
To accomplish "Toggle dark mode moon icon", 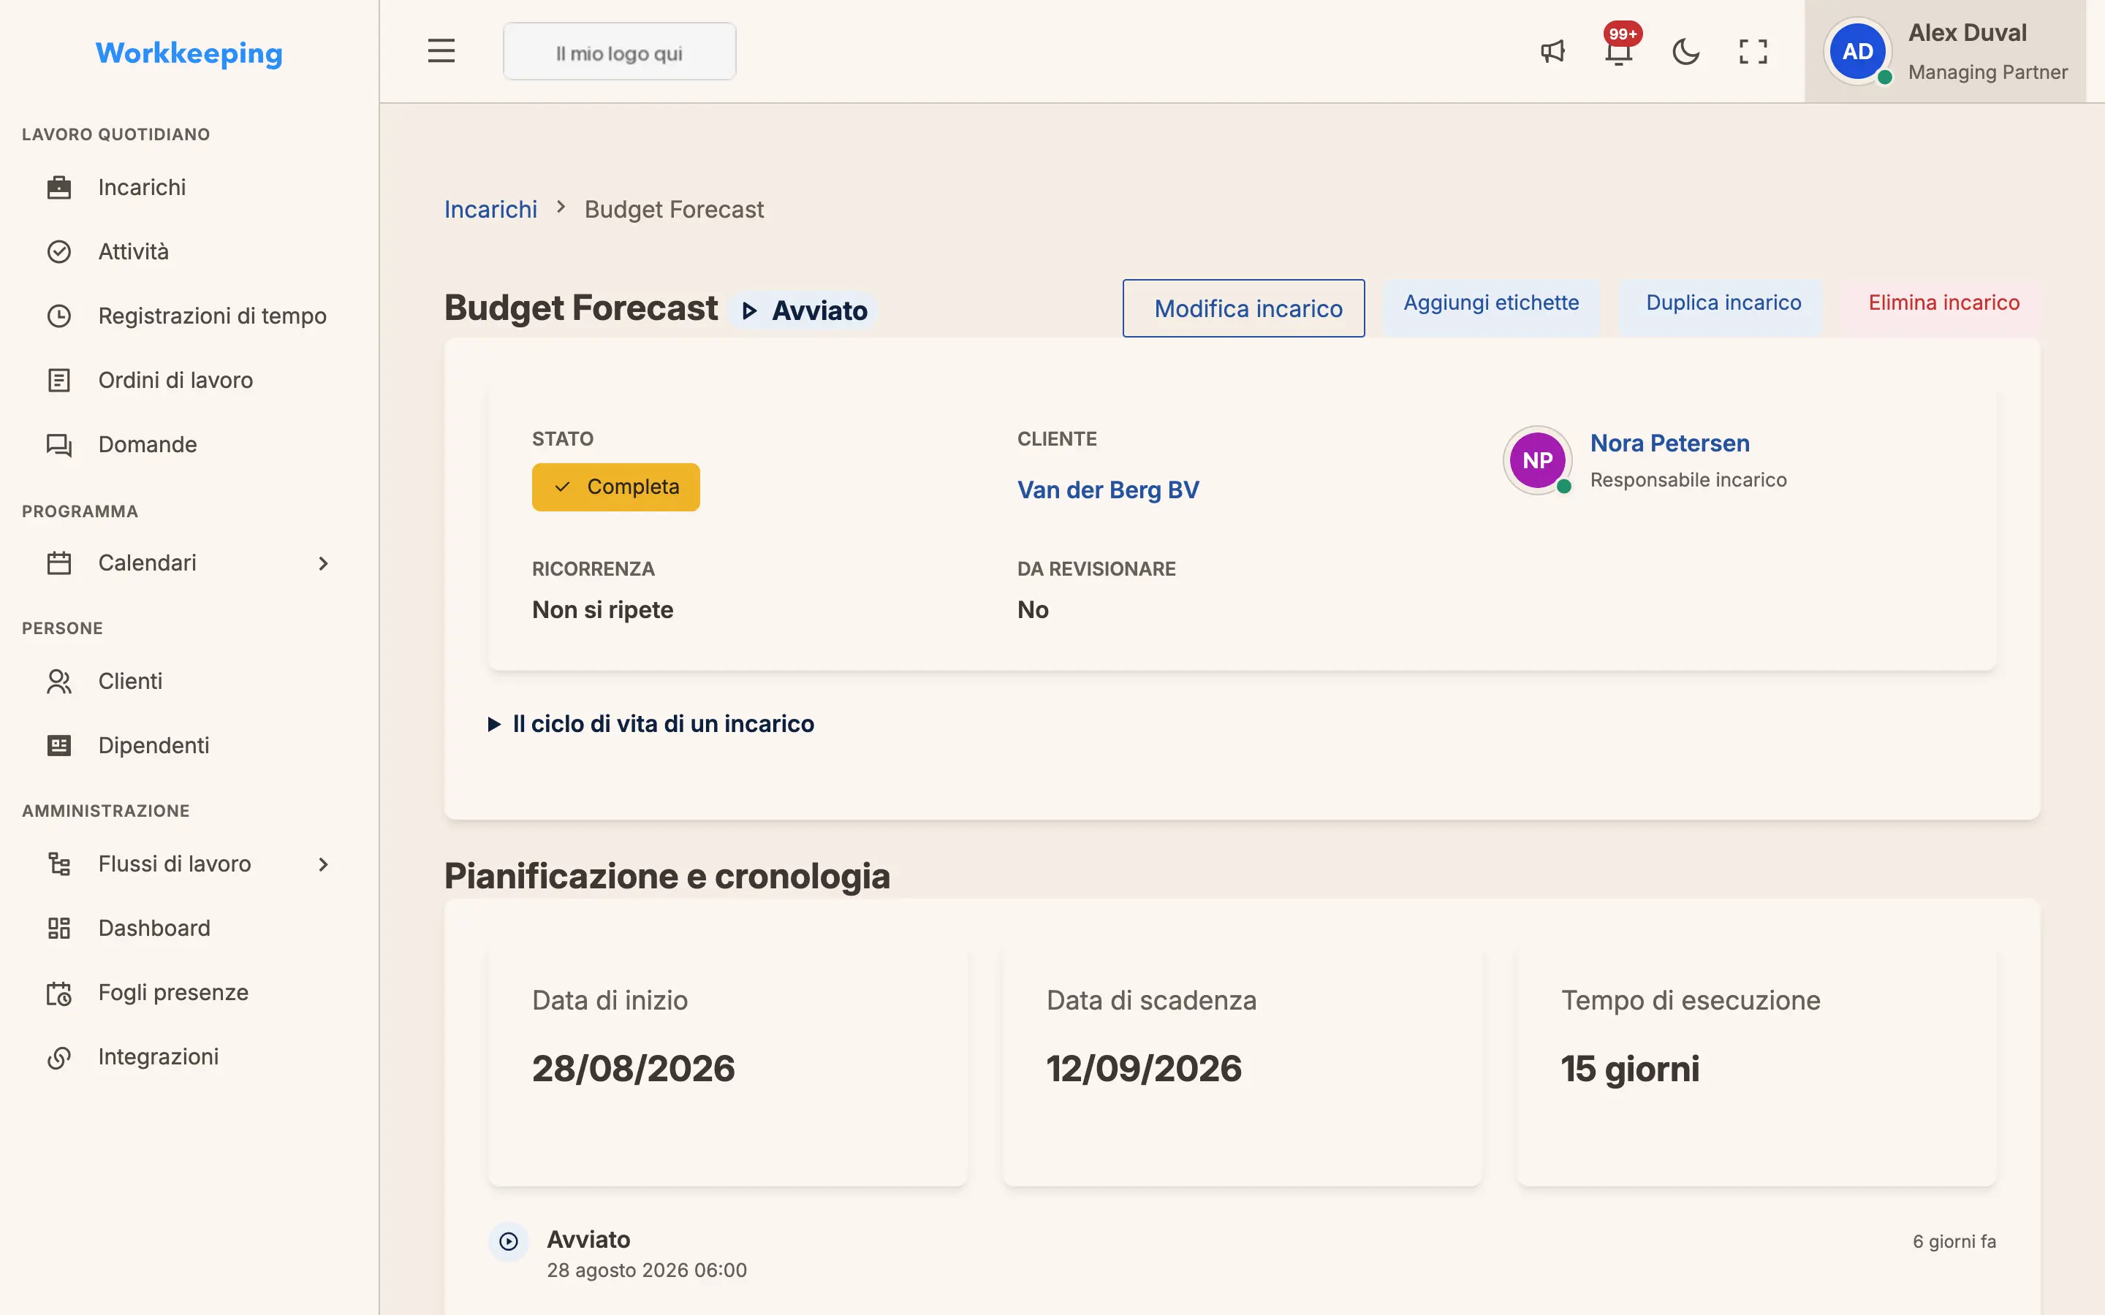I will pos(1685,51).
